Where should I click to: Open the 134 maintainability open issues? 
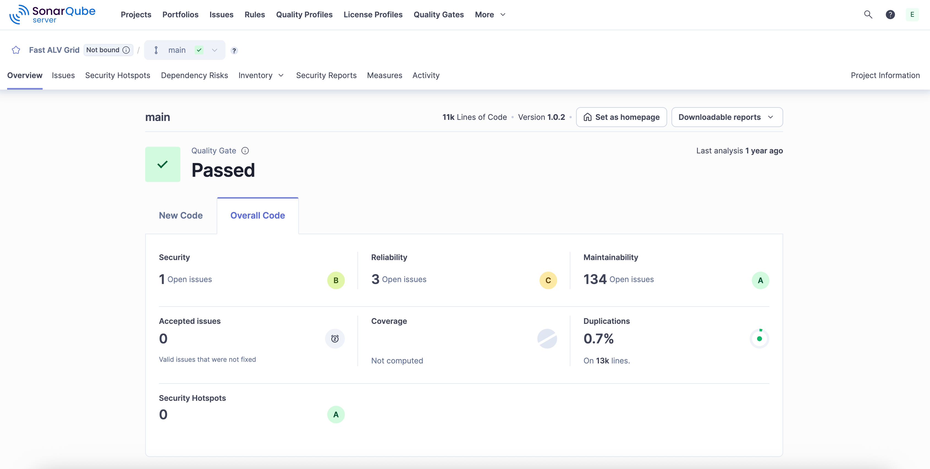click(x=595, y=279)
